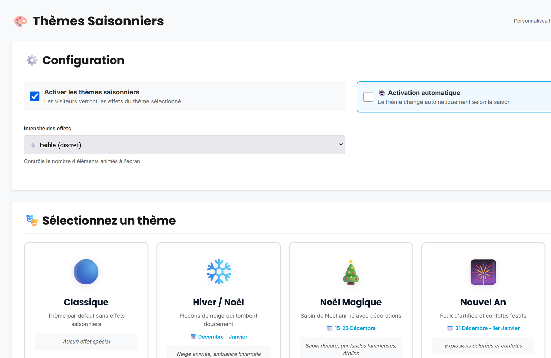Select the Noël Magique theme title

click(x=351, y=302)
